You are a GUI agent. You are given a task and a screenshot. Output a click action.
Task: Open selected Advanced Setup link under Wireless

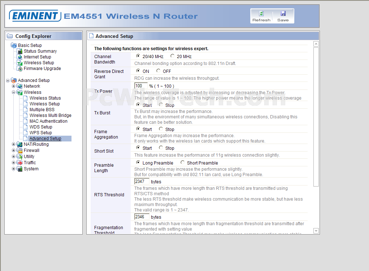45,139
